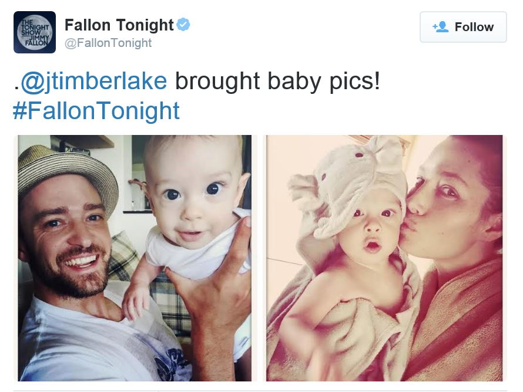523x392 pixels.
Task: Click the @FallonTonight handle
Action: [108, 43]
